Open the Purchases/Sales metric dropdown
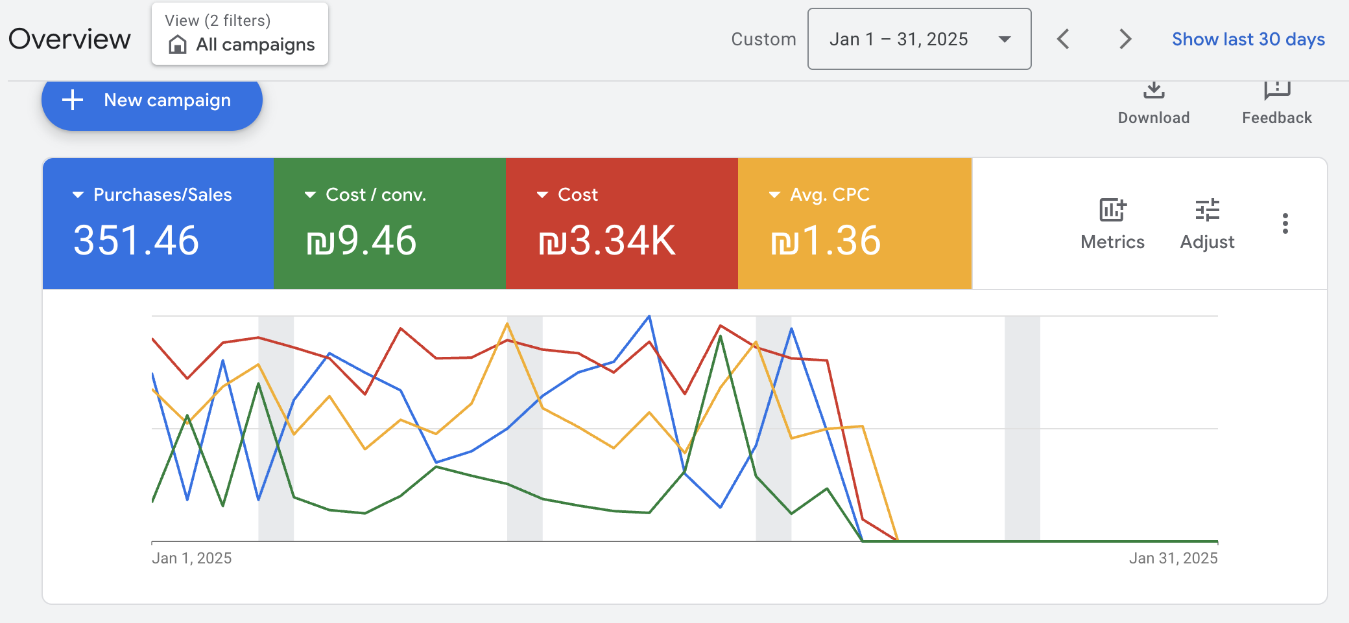This screenshot has width=1349, height=623. click(x=78, y=194)
